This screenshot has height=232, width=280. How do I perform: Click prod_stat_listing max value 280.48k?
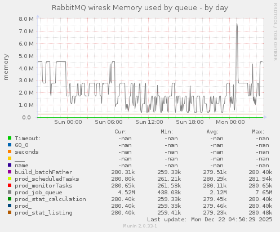(x=260, y=213)
